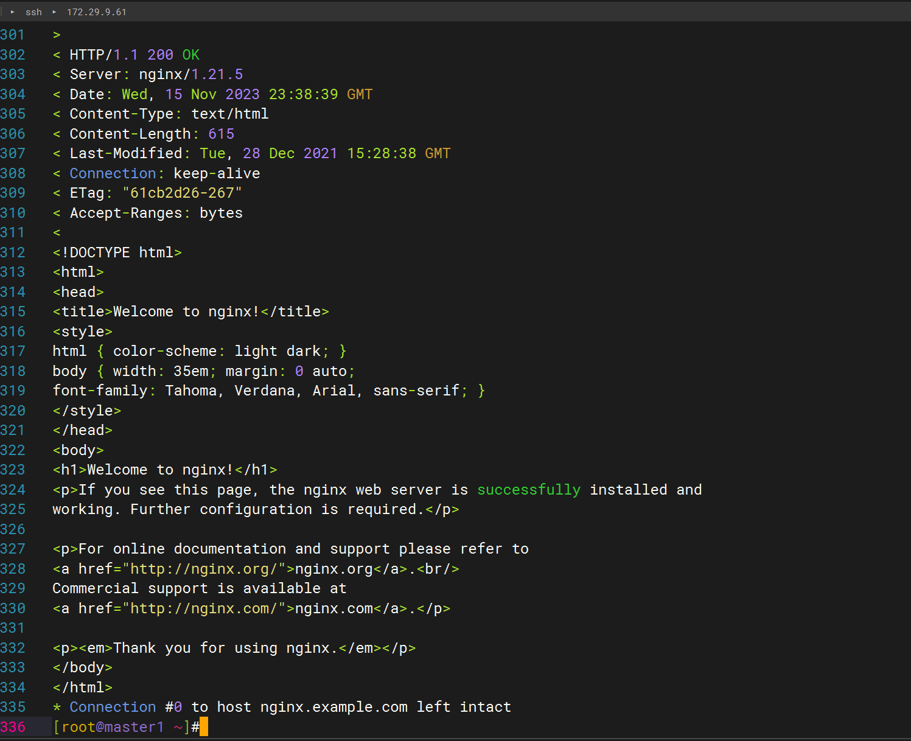Click line number 336 in the gutter

point(13,727)
